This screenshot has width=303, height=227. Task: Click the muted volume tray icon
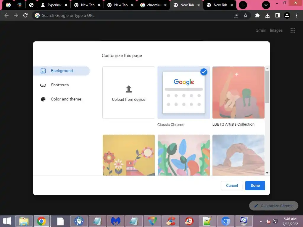coord(268,221)
